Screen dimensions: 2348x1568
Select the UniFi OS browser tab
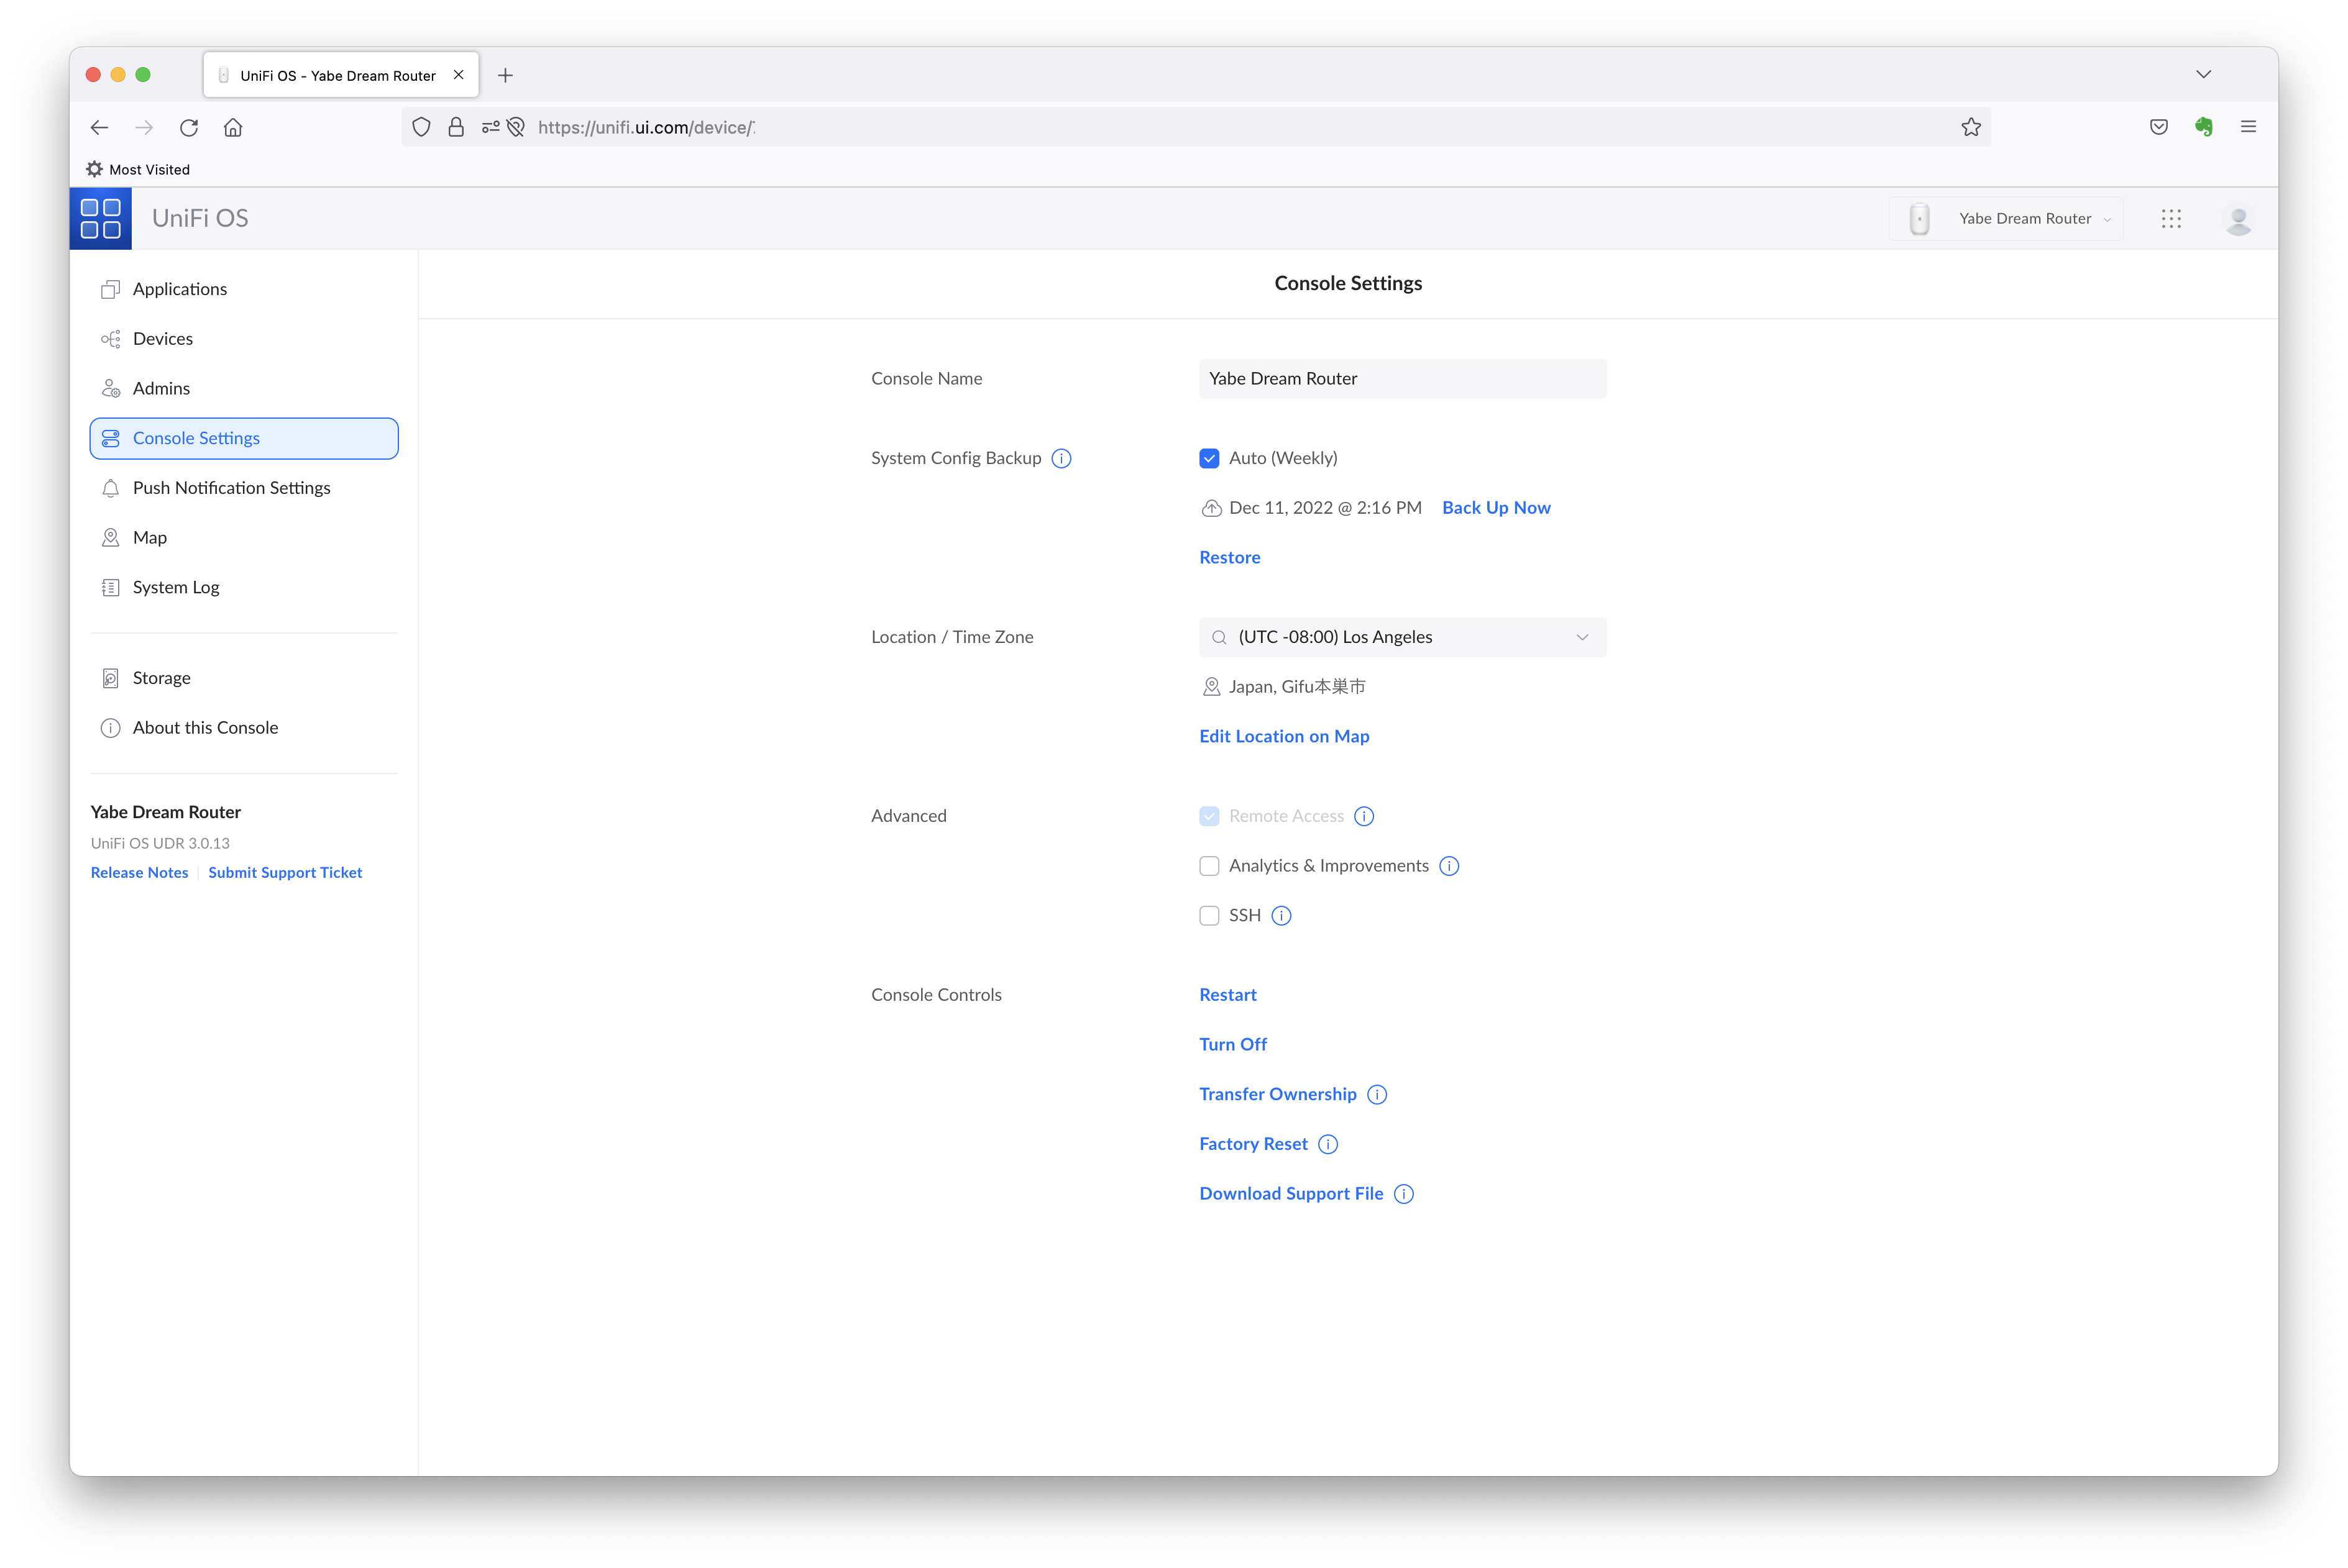[x=340, y=75]
